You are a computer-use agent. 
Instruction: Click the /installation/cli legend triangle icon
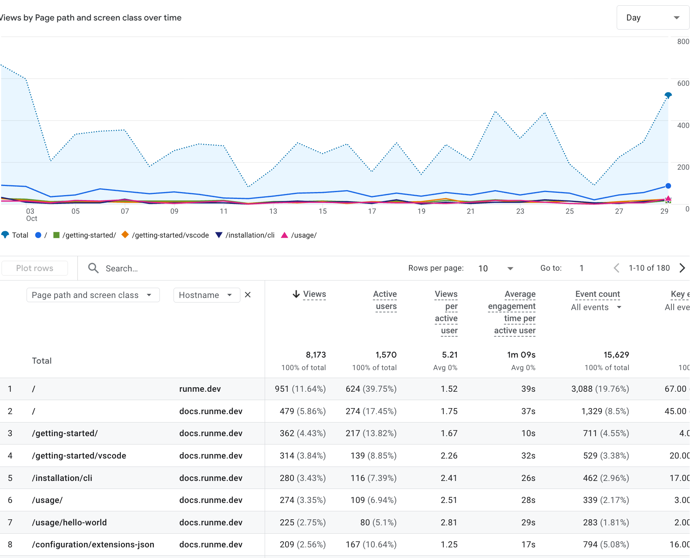tap(219, 235)
